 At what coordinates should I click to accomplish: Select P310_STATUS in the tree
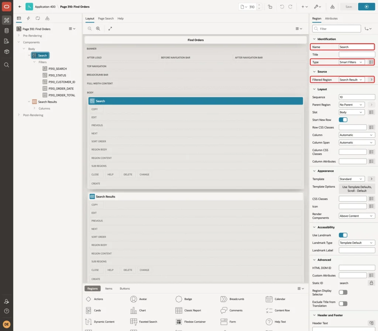(x=57, y=75)
